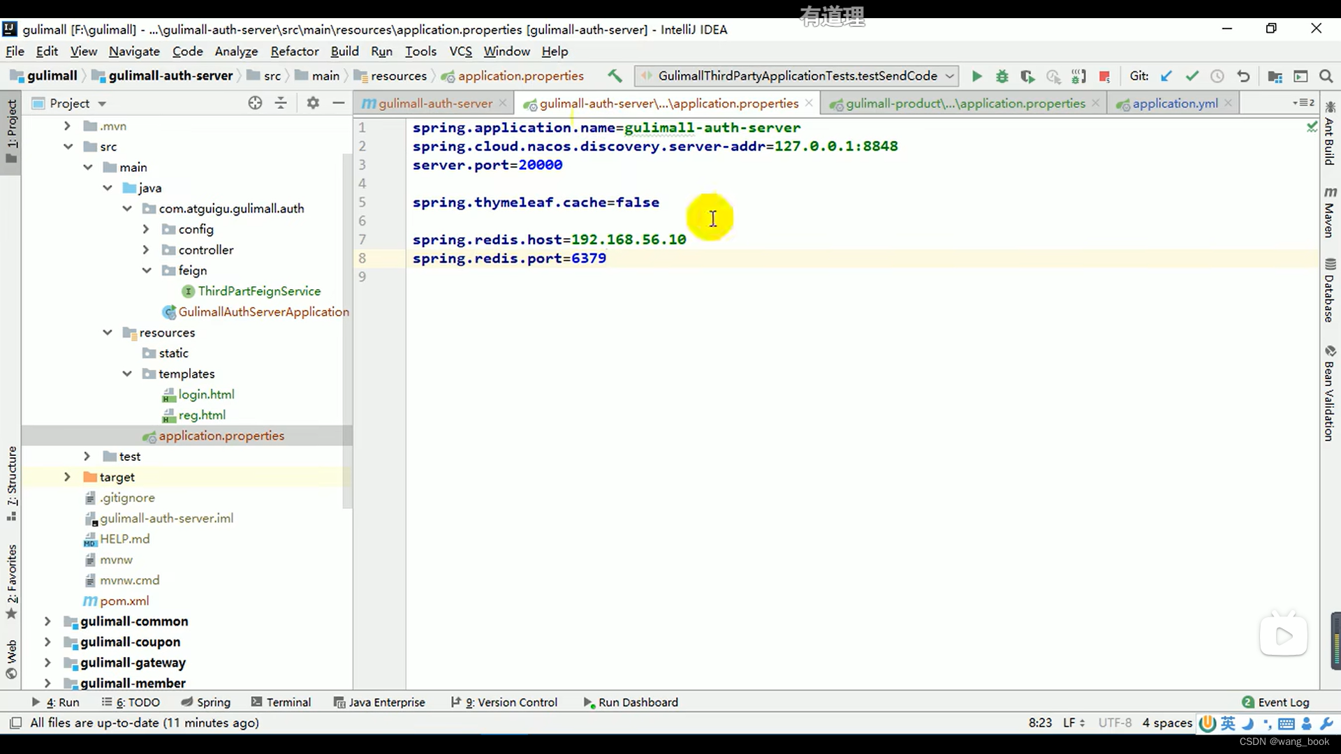This screenshot has width=1341, height=754.
Task: Start debugging with the bug icon
Action: [x=1002, y=76]
